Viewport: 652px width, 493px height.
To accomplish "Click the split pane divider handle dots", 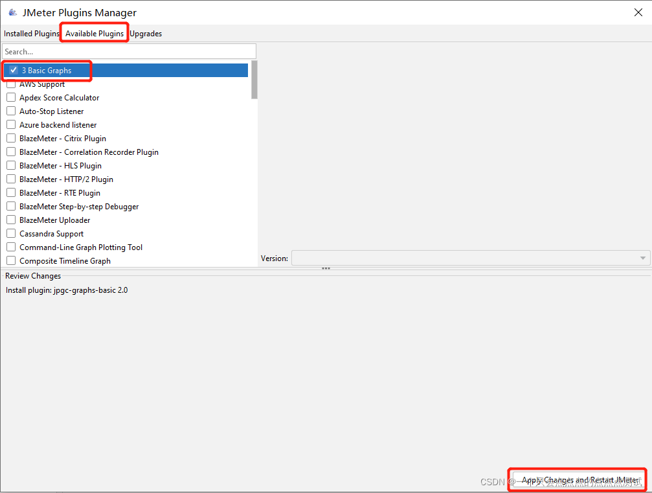I will (326, 268).
